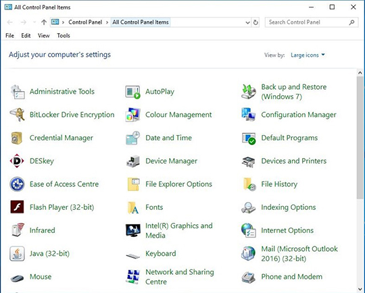Open the Device Manager text link
365x293 pixels.
click(171, 161)
